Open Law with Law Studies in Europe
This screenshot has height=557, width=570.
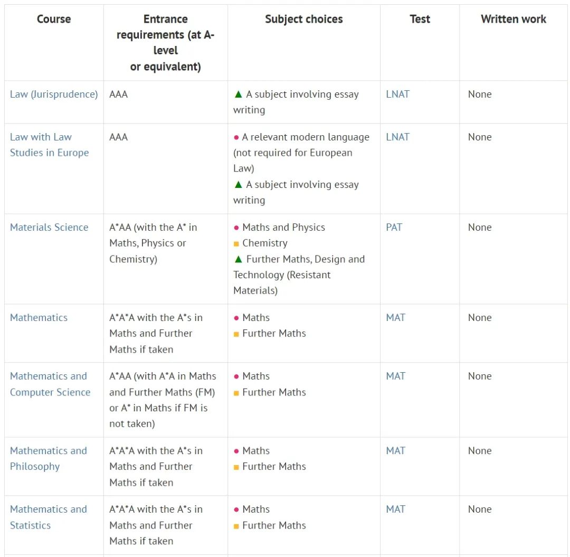click(x=49, y=145)
